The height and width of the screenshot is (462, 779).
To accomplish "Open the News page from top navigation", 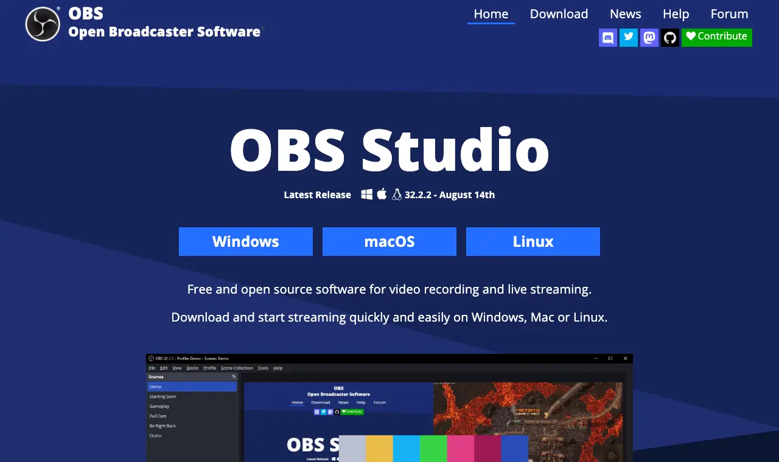I will click(626, 14).
